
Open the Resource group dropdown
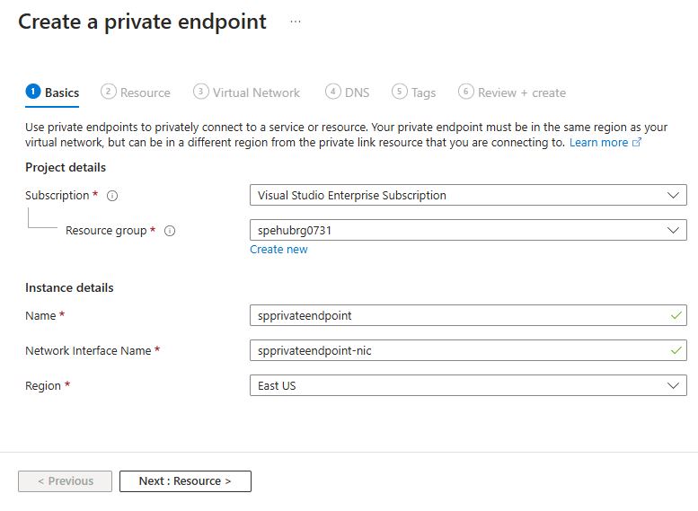coord(467,230)
